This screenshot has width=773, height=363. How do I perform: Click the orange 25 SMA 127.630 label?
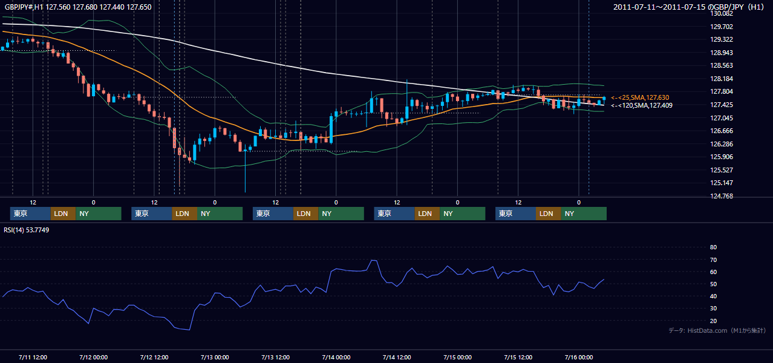[640, 97]
